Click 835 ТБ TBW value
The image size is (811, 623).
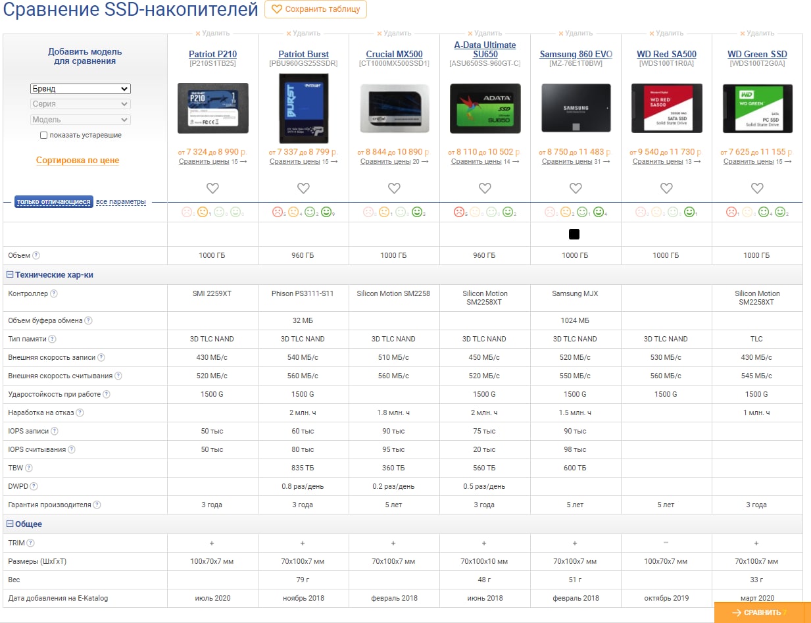coord(303,468)
